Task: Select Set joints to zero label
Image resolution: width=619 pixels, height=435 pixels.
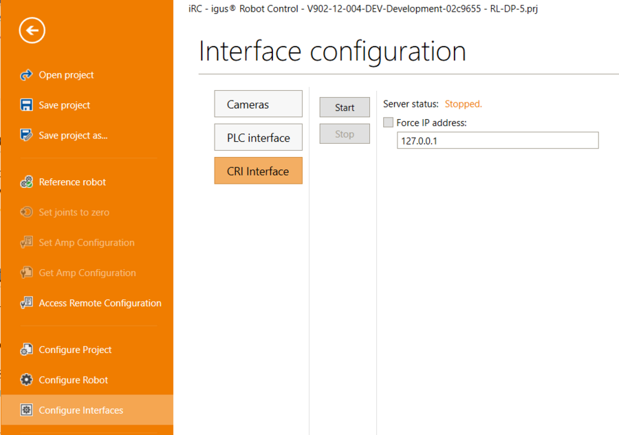Action: [74, 213]
